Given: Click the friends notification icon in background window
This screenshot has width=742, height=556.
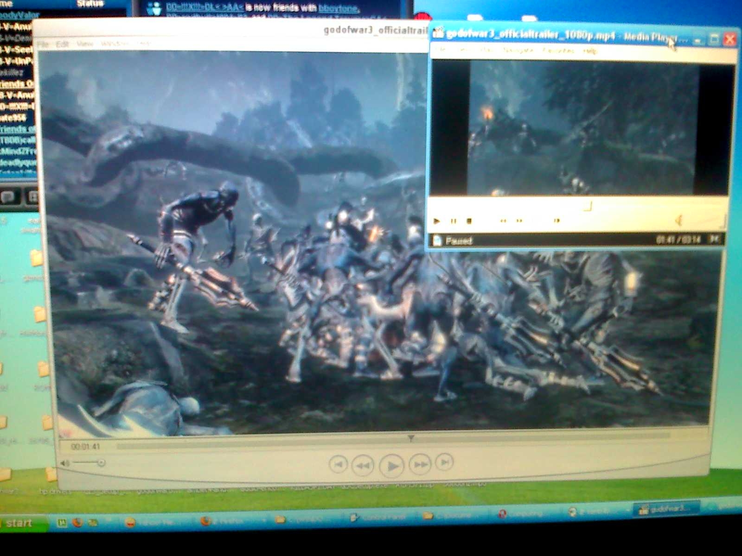Looking at the screenshot, I should coord(154,8).
